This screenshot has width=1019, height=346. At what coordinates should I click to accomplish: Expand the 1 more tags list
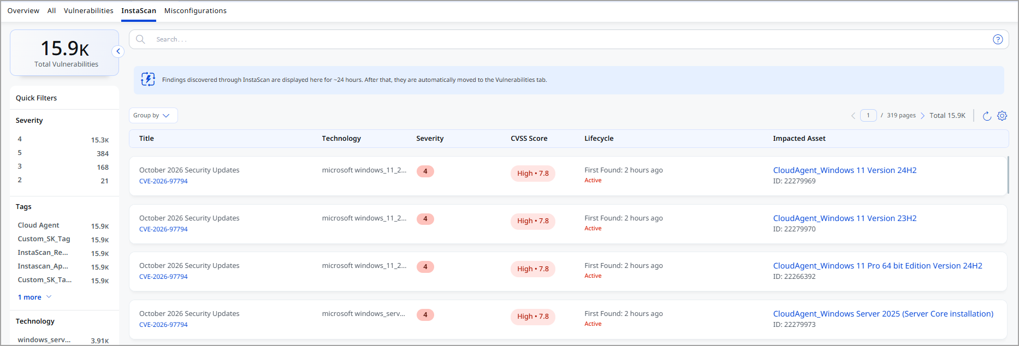(x=34, y=297)
